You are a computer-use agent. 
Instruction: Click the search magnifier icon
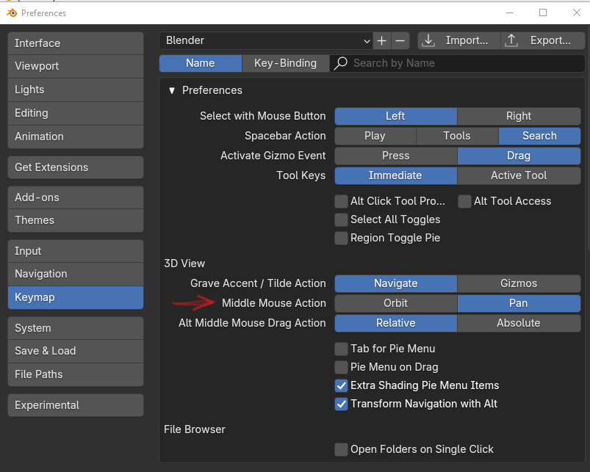pos(340,63)
